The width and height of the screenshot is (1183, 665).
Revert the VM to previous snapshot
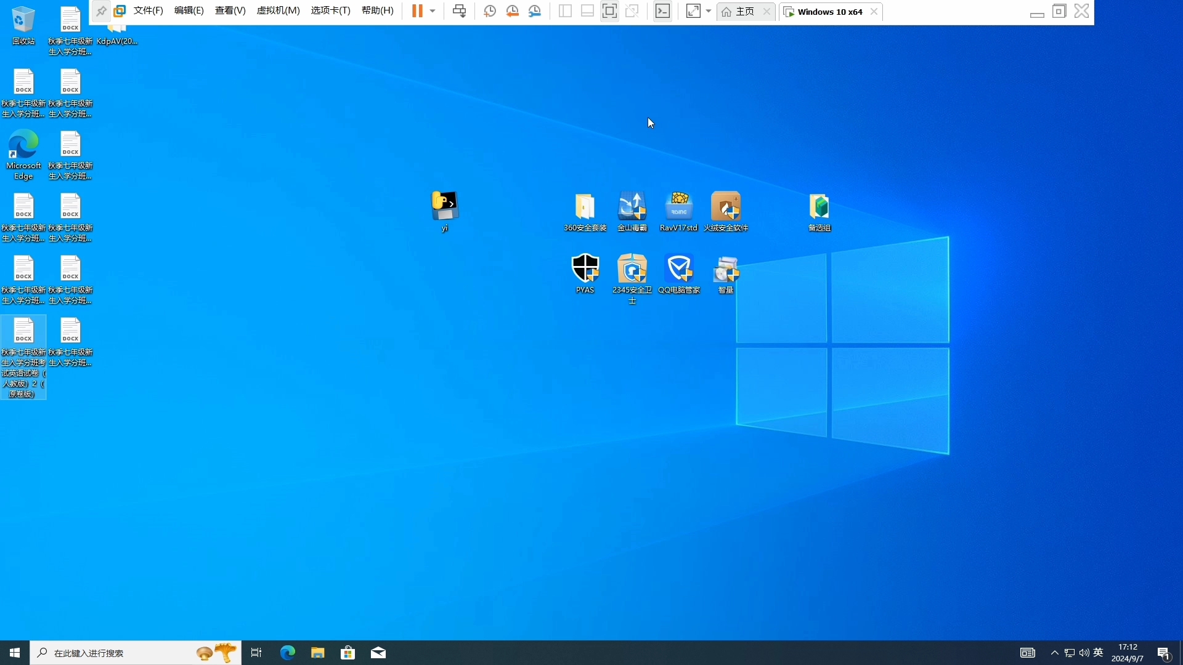[x=513, y=11]
